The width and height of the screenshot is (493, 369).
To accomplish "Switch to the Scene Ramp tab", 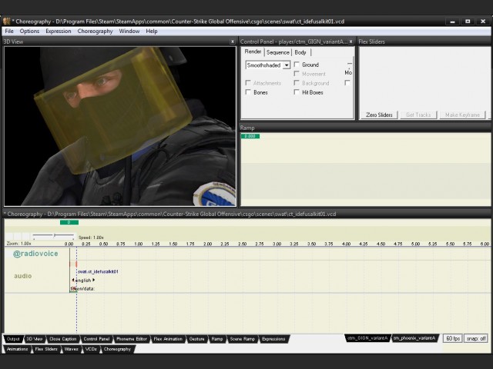I will pos(242,339).
